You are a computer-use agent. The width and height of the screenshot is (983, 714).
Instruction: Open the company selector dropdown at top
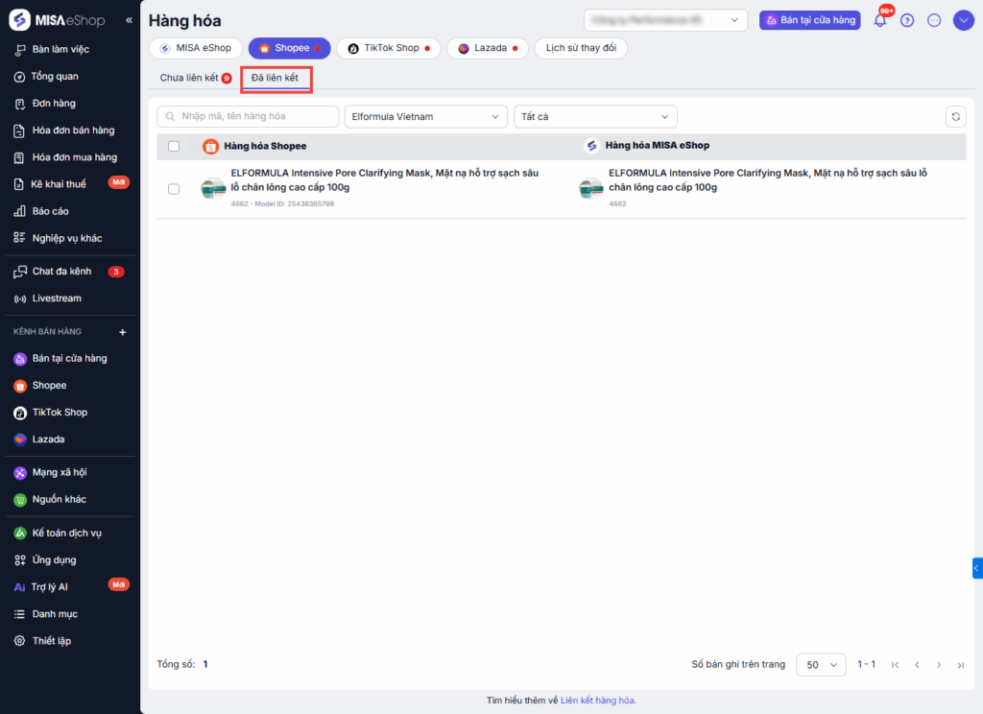coord(666,20)
